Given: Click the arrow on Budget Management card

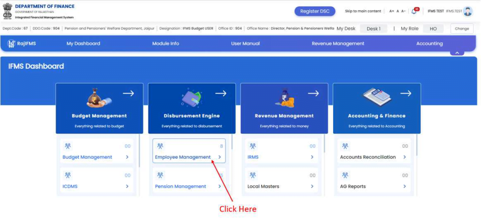Looking at the screenshot, I should (x=129, y=93).
